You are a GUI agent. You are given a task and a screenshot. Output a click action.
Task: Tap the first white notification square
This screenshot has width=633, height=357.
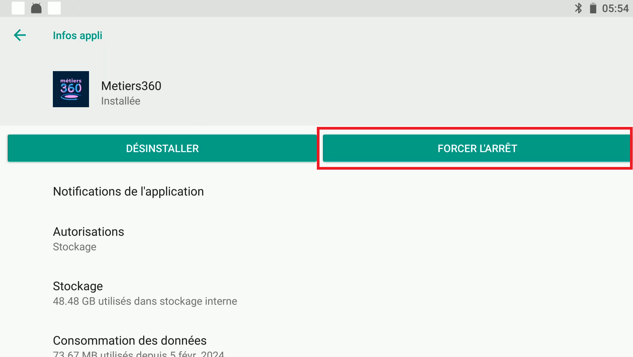tap(18, 8)
